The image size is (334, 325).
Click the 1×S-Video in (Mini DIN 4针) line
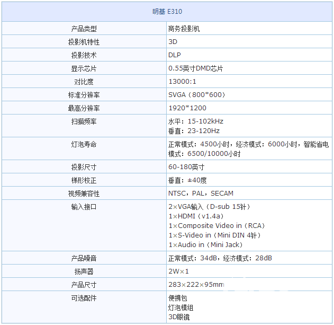point(215,235)
